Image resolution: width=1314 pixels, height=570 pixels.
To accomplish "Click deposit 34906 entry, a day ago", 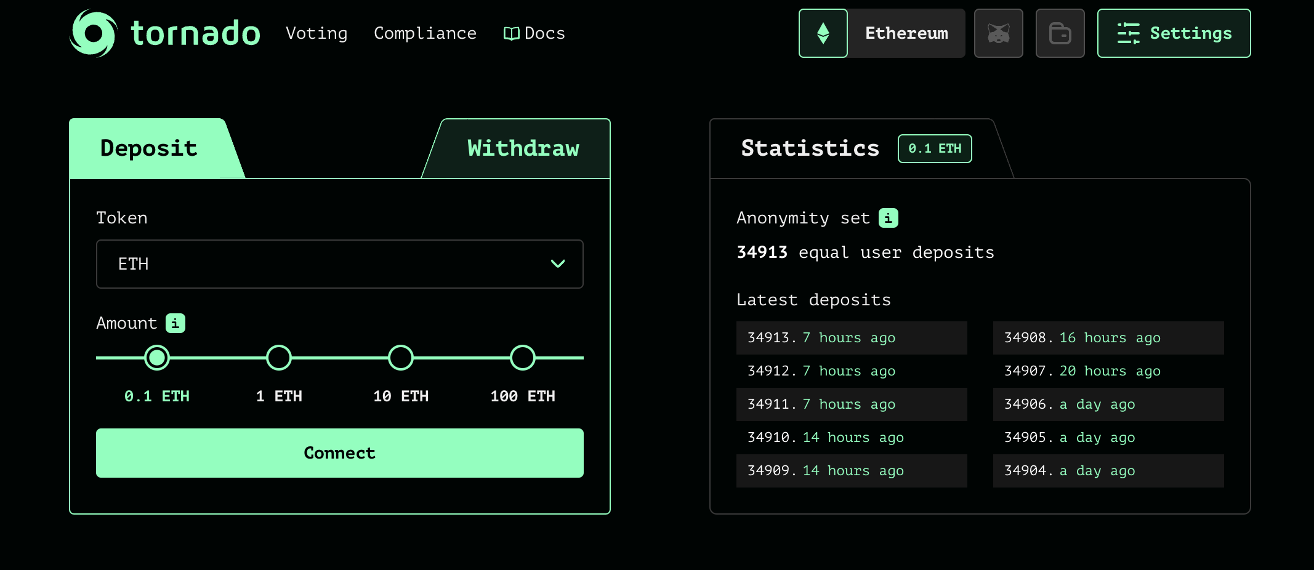I will [1108, 404].
